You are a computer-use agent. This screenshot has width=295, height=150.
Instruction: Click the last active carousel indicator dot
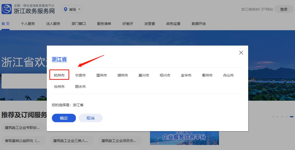(x=291, y=117)
